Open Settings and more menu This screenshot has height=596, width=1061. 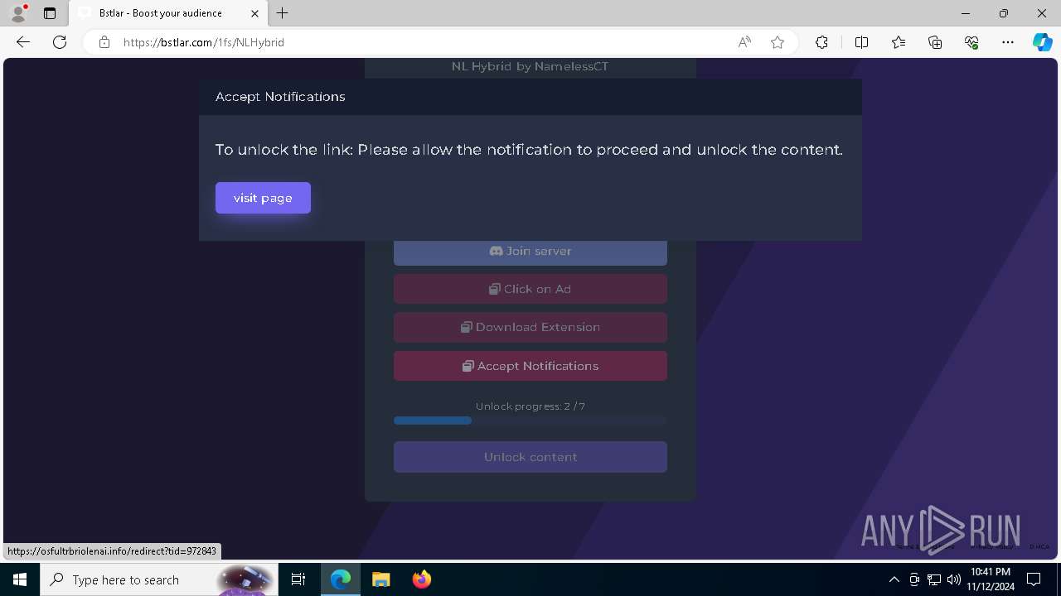click(x=1008, y=42)
